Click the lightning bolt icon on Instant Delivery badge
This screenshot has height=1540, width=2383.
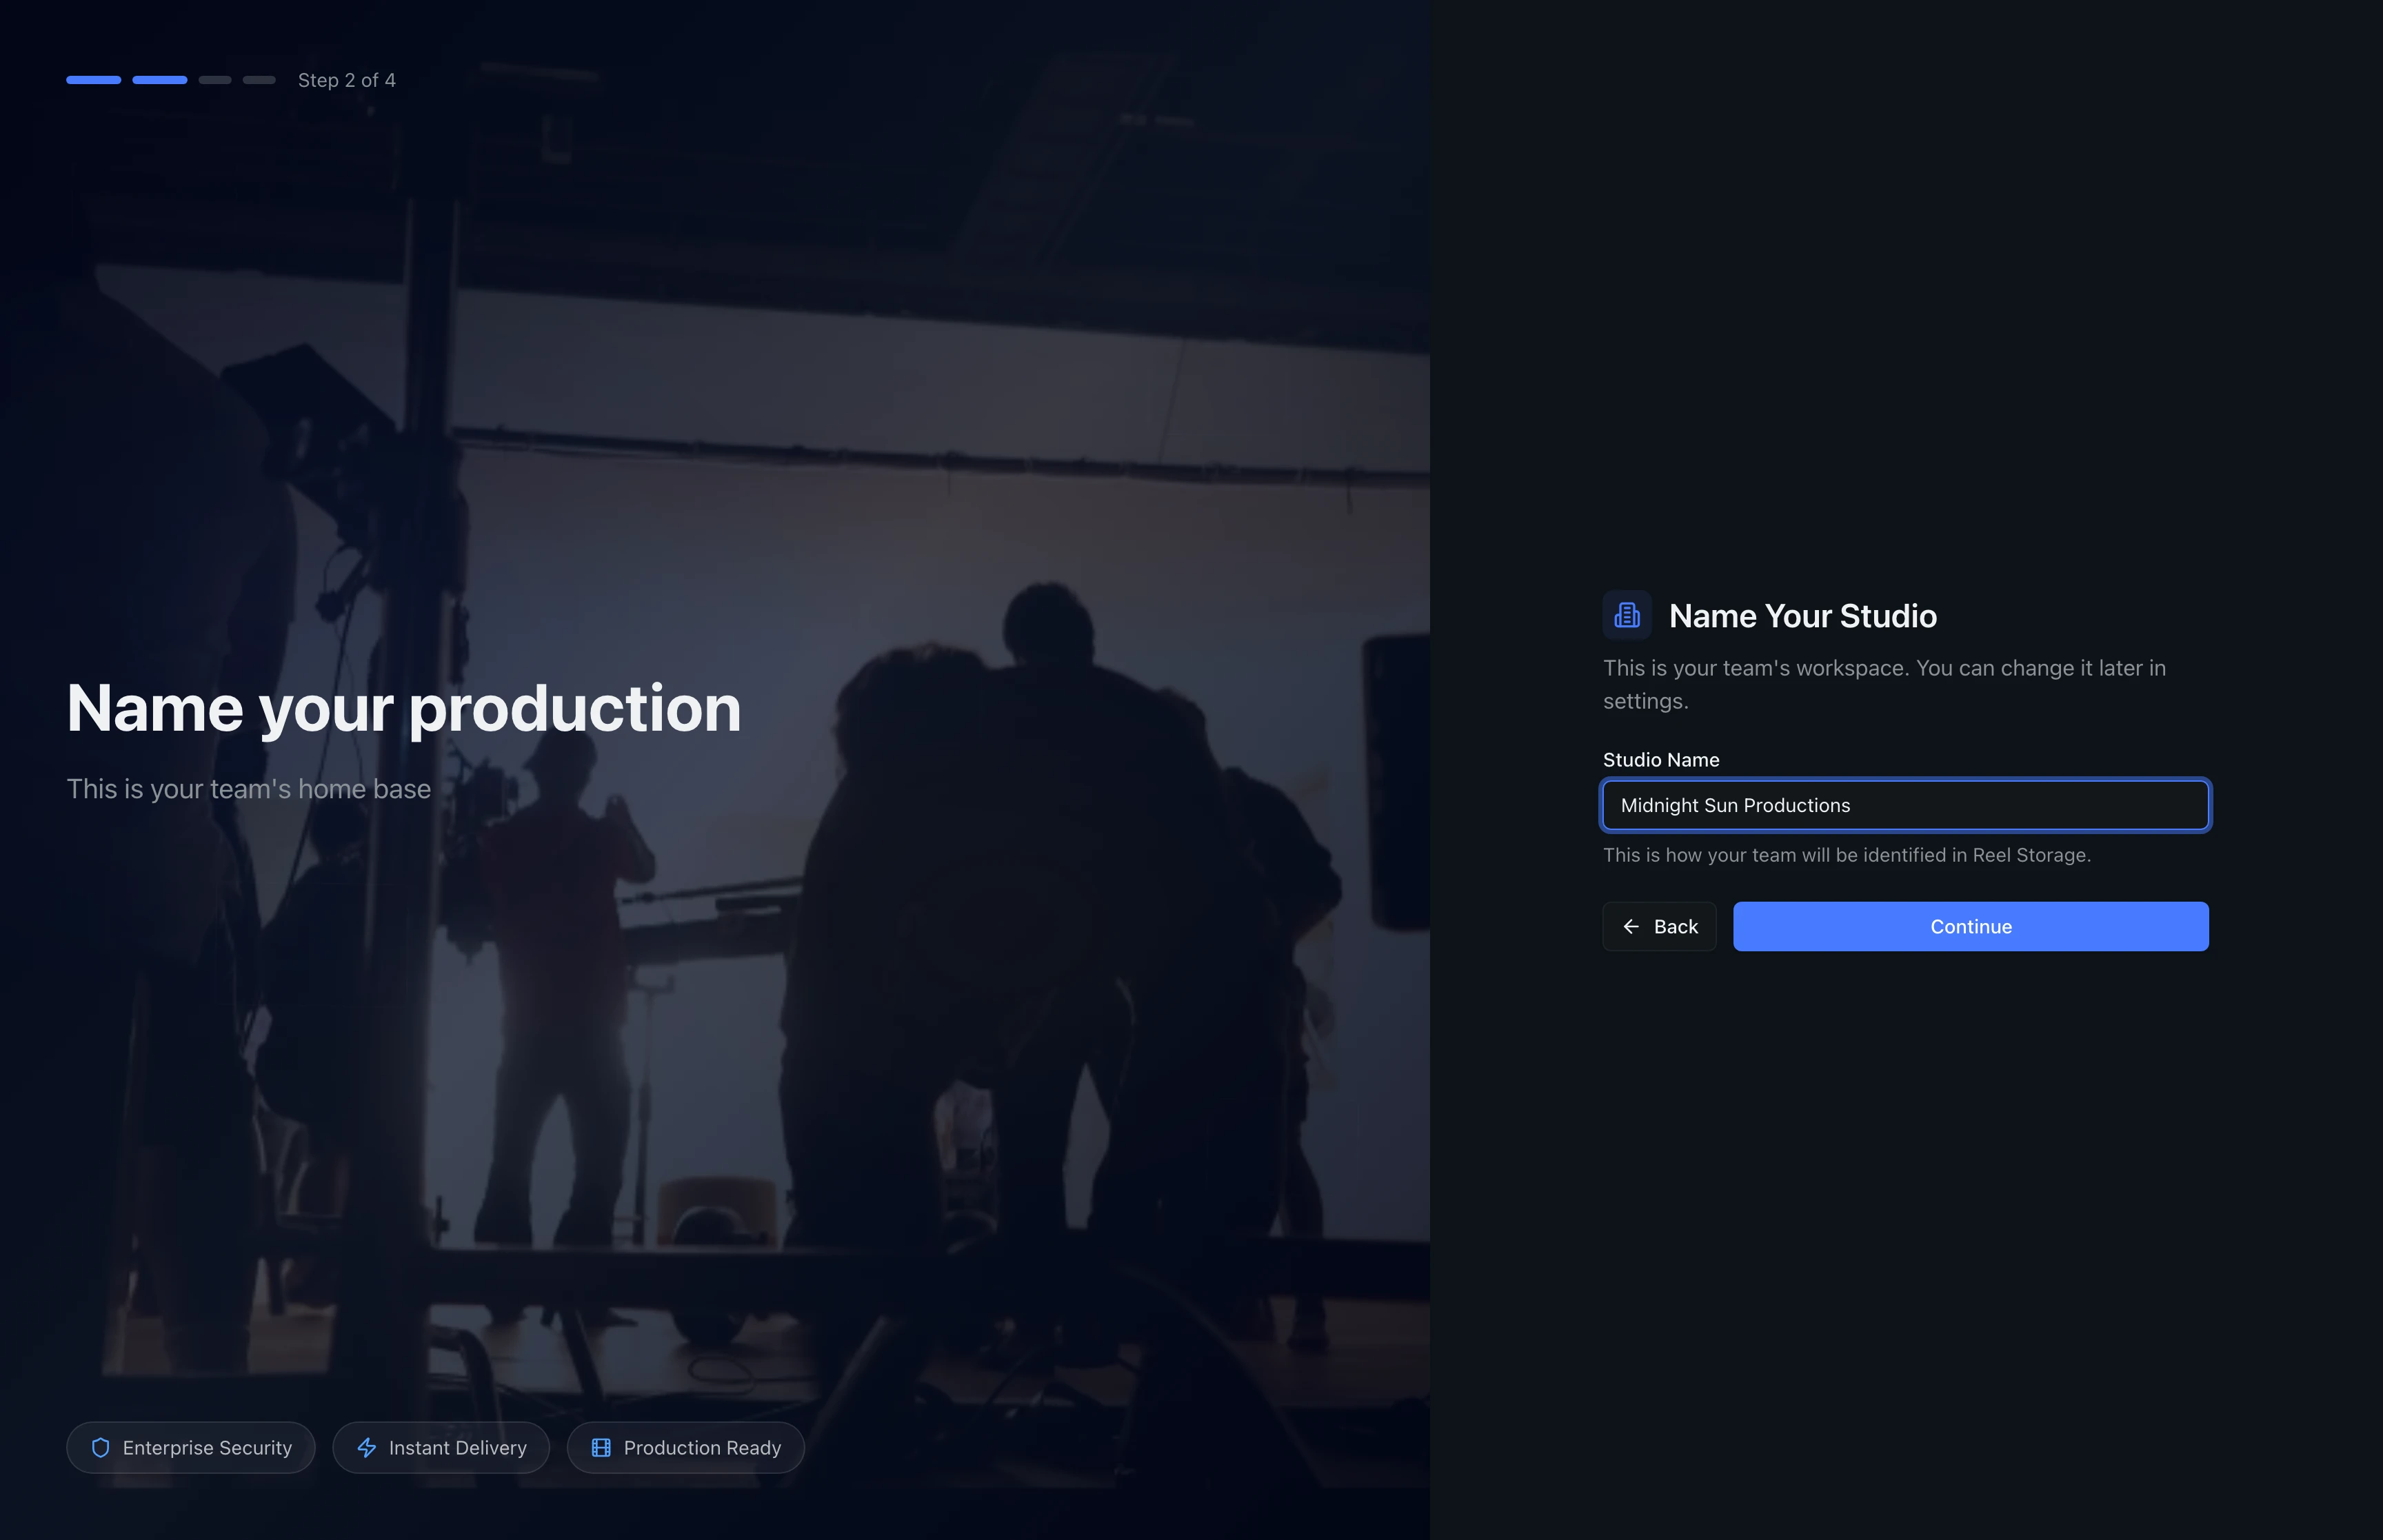pos(366,1447)
